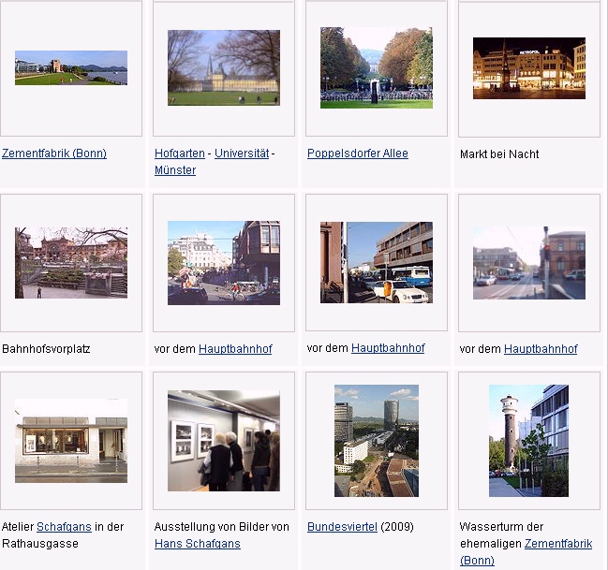Click the Hofgarten park photo thumbnail

click(223, 67)
